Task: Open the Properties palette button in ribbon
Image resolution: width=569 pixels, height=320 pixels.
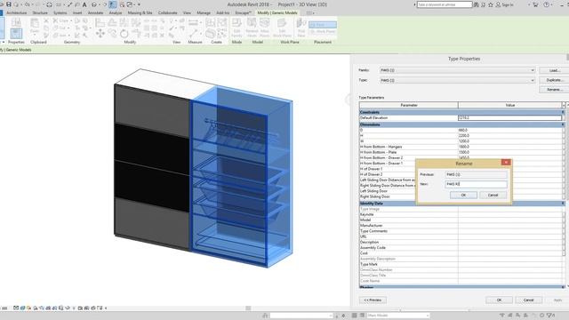Action: pyautogui.click(x=16, y=34)
